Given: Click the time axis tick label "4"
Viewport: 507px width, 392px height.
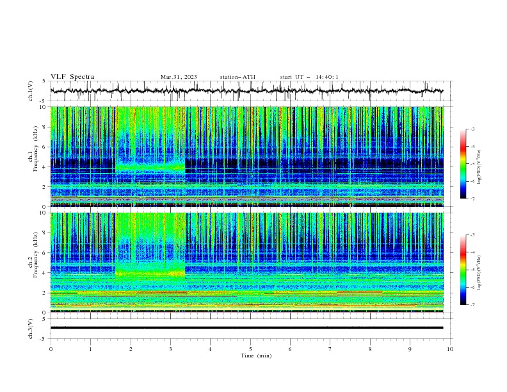Looking at the screenshot, I should pyautogui.click(x=211, y=349).
